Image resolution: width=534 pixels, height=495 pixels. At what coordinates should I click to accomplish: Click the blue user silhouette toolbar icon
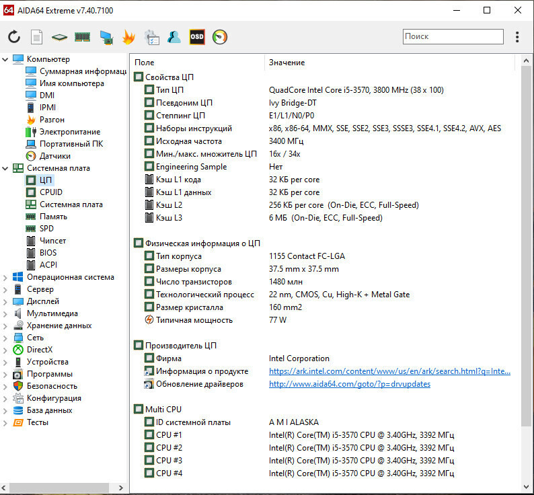click(x=174, y=37)
